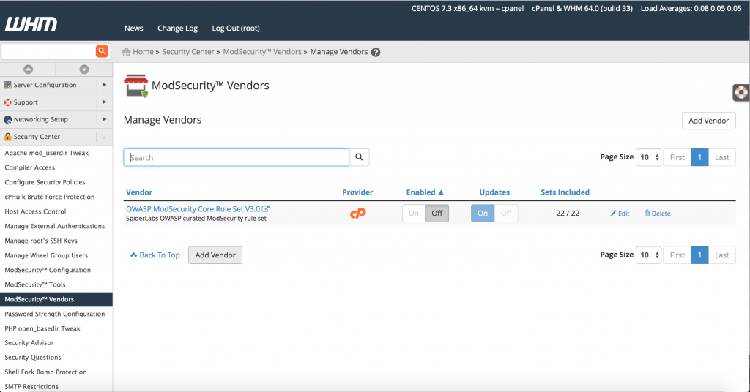The width and height of the screenshot is (750, 392).
Task: Click the top-right Add Vendor button
Action: coord(709,121)
